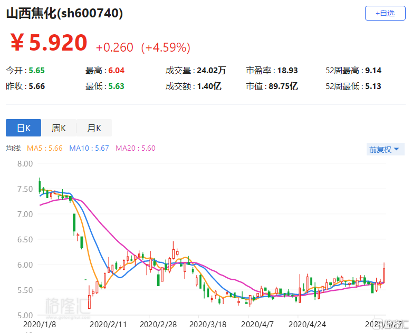Click the 成交额 value 1.40亿

pos(209,86)
